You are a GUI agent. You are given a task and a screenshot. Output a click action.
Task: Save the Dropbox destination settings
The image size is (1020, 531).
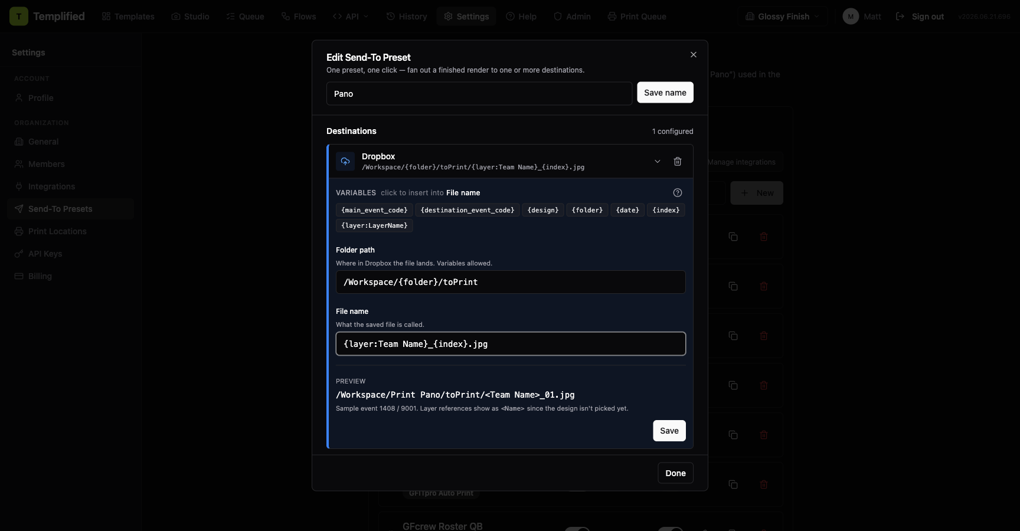pos(669,431)
